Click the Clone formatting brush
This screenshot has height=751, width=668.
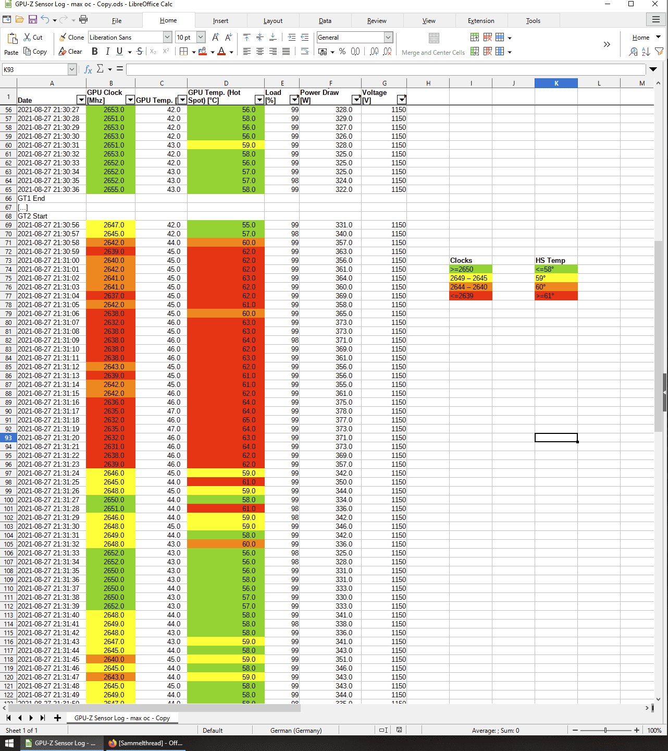click(x=71, y=38)
